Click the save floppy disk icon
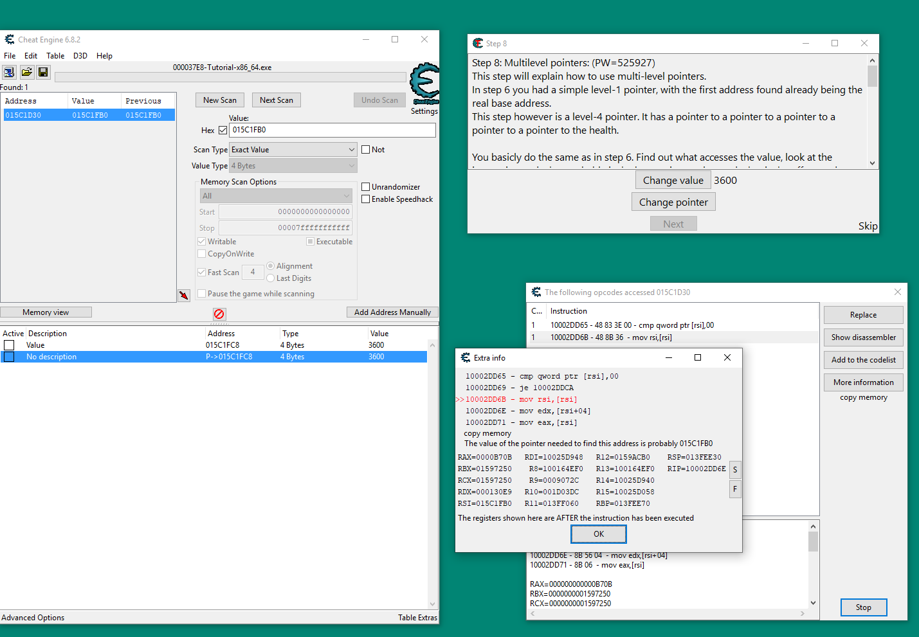This screenshot has width=919, height=637. 43,72
